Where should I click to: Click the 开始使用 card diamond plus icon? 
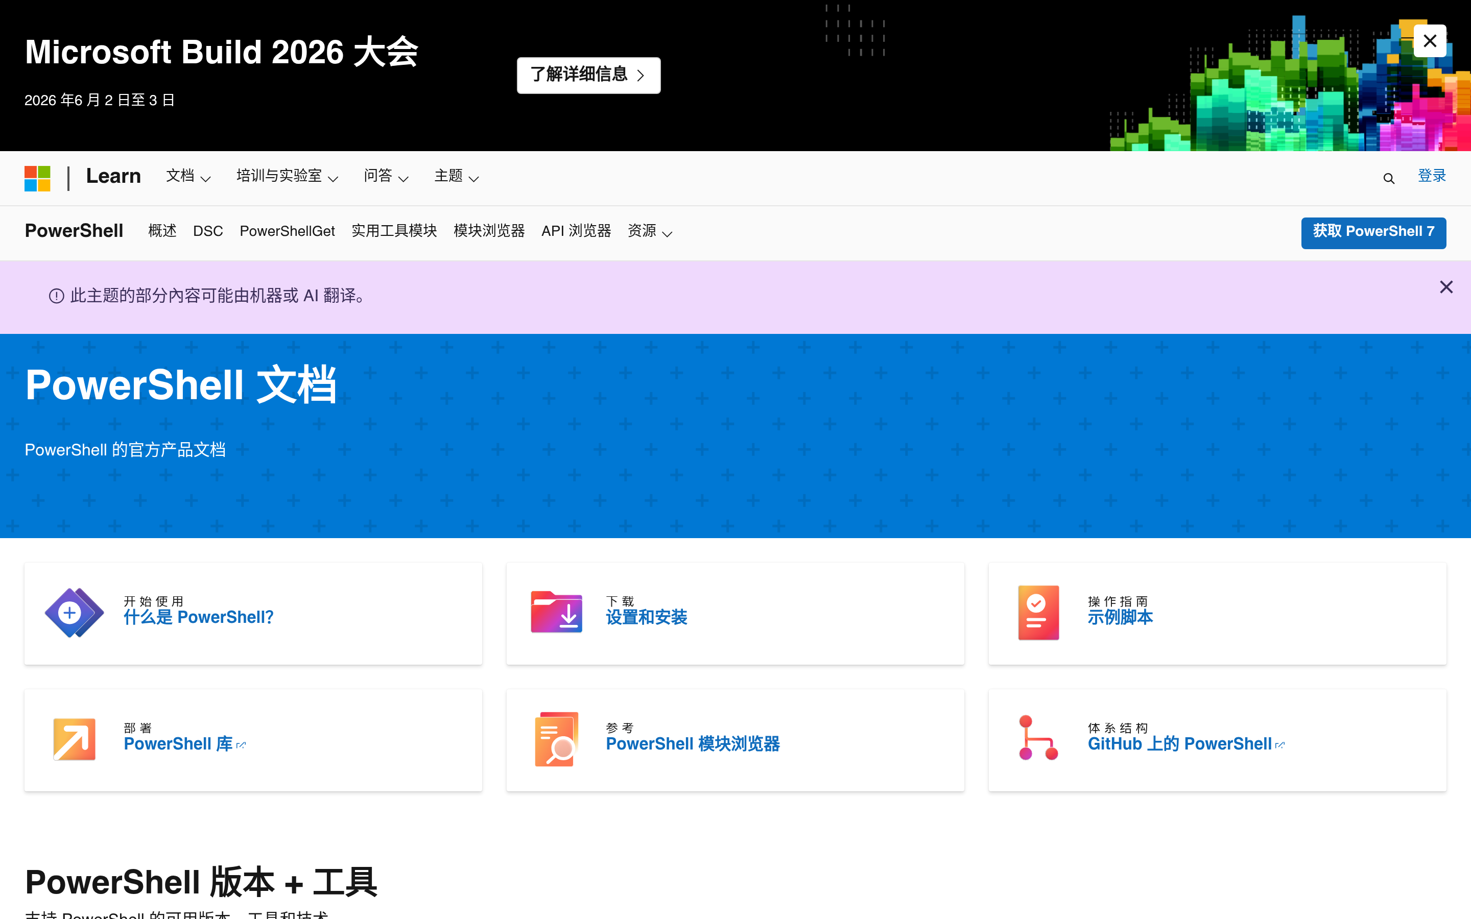tap(74, 613)
